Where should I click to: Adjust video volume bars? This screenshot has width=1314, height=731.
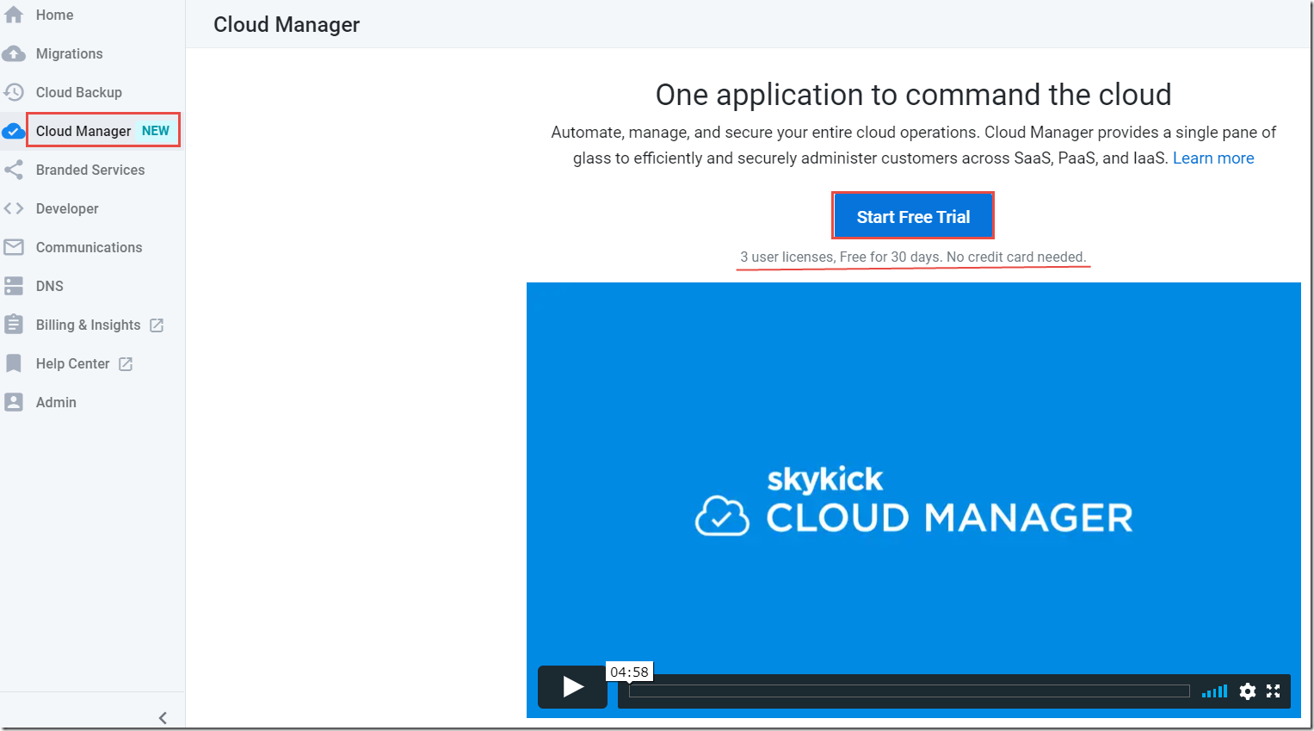coord(1214,691)
